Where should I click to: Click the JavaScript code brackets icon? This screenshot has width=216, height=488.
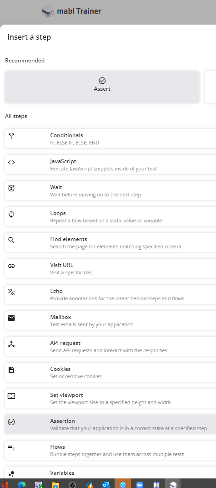(x=11, y=162)
